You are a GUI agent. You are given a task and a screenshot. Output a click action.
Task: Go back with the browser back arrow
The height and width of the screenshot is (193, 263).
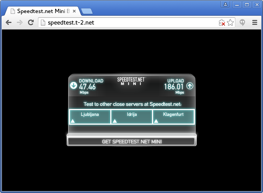[x=8, y=22]
